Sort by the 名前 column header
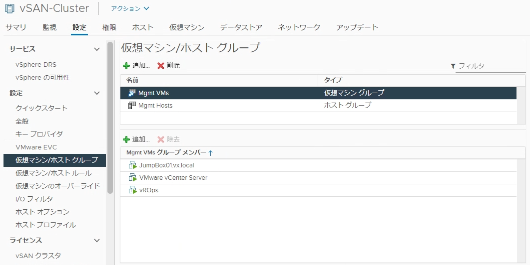The width and height of the screenshot is (530, 265). [x=219, y=80]
